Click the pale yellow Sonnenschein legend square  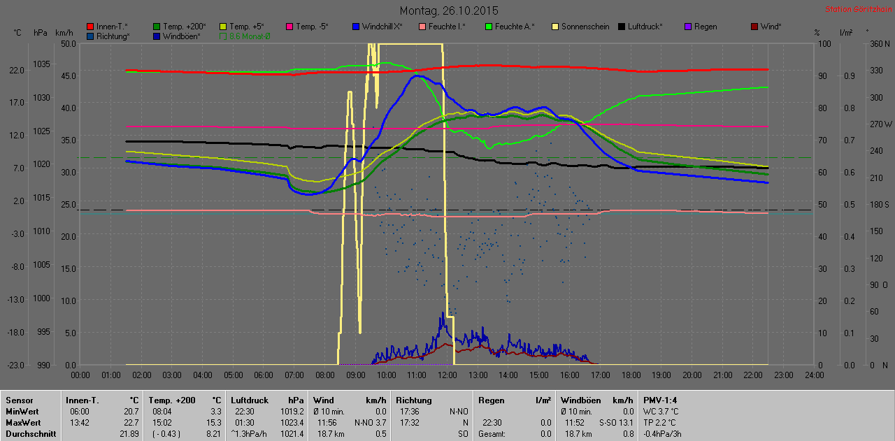(555, 27)
